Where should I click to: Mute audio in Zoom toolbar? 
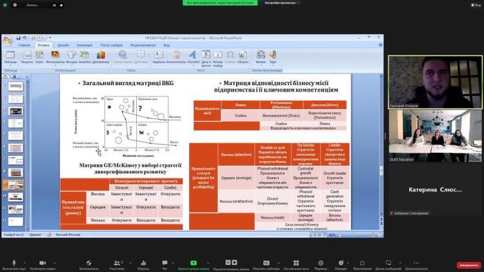tap(13, 262)
